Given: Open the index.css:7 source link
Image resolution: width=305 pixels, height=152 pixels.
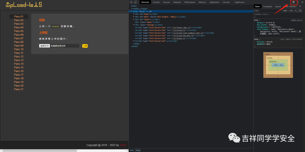Looking at the screenshot, I should point(297,20).
